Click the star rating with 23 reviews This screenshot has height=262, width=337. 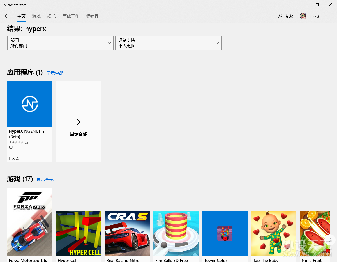tap(19, 143)
